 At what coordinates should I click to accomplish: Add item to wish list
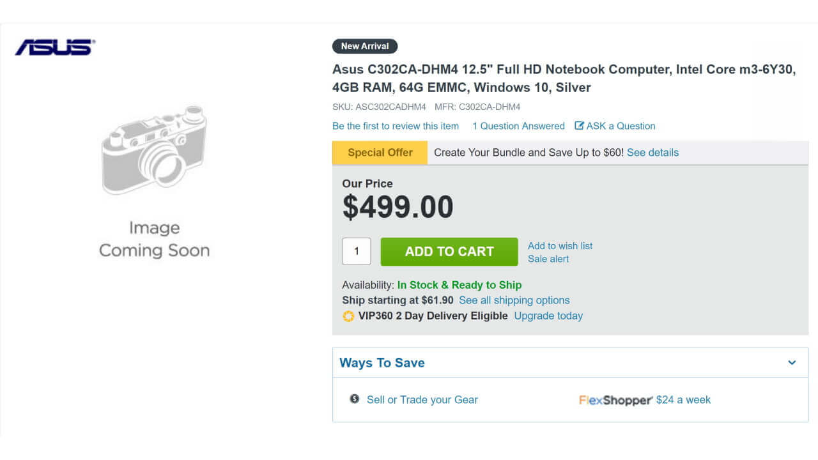[x=560, y=246]
